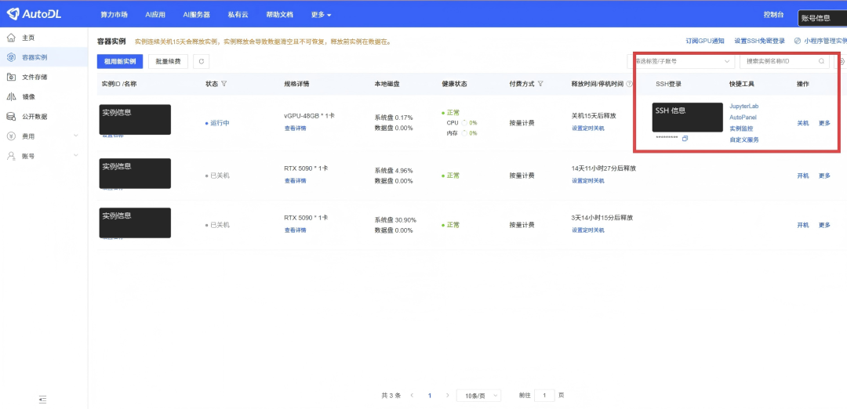Click the SSH登录 column header
Image resolution: width=847 pixels, height=409 pixels.
(668, 84)
